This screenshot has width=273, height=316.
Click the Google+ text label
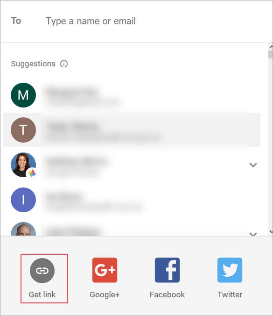click(105, 294)
